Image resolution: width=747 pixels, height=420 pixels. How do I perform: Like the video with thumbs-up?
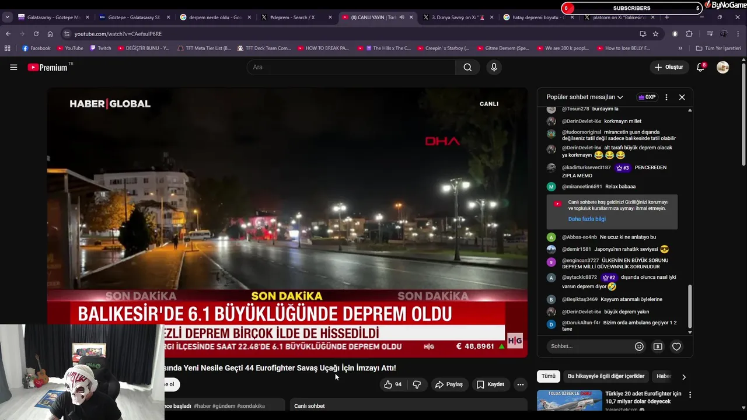pos(393,384)
